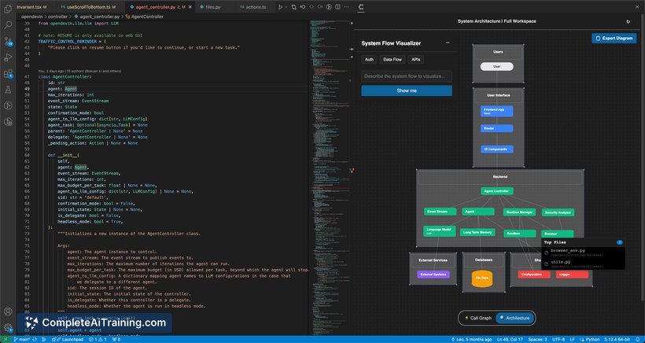Screen dimensions: 645x343
Task: Click the Auth preset chip
Action: click(369, 59)
